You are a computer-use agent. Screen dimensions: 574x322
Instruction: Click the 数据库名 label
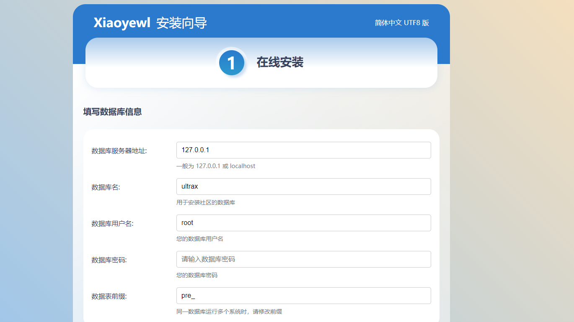(x=106, y=187)
